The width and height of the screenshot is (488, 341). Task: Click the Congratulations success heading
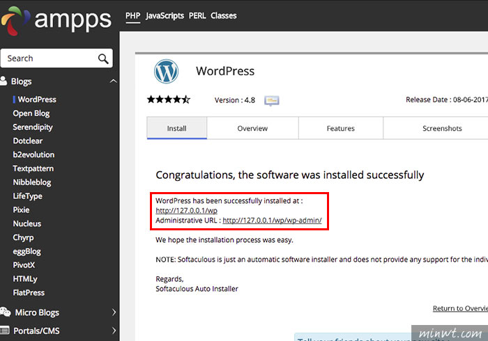[290, 175]
